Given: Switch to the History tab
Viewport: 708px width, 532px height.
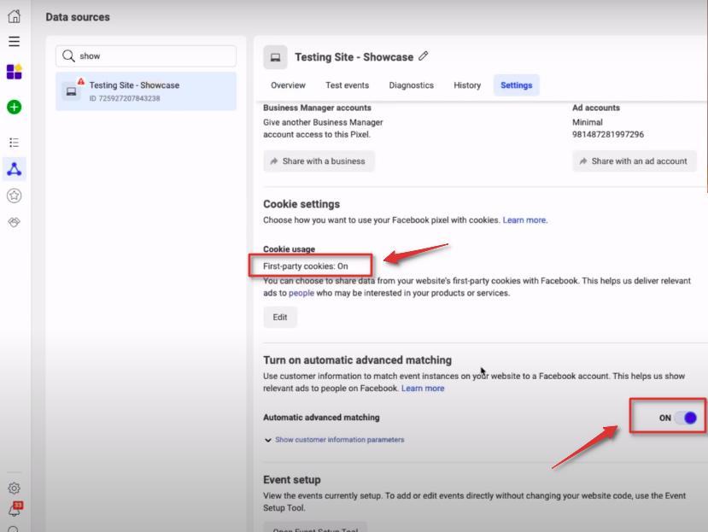Looking at the screenshot, I should pyautogui.click(x=467, y=85).
